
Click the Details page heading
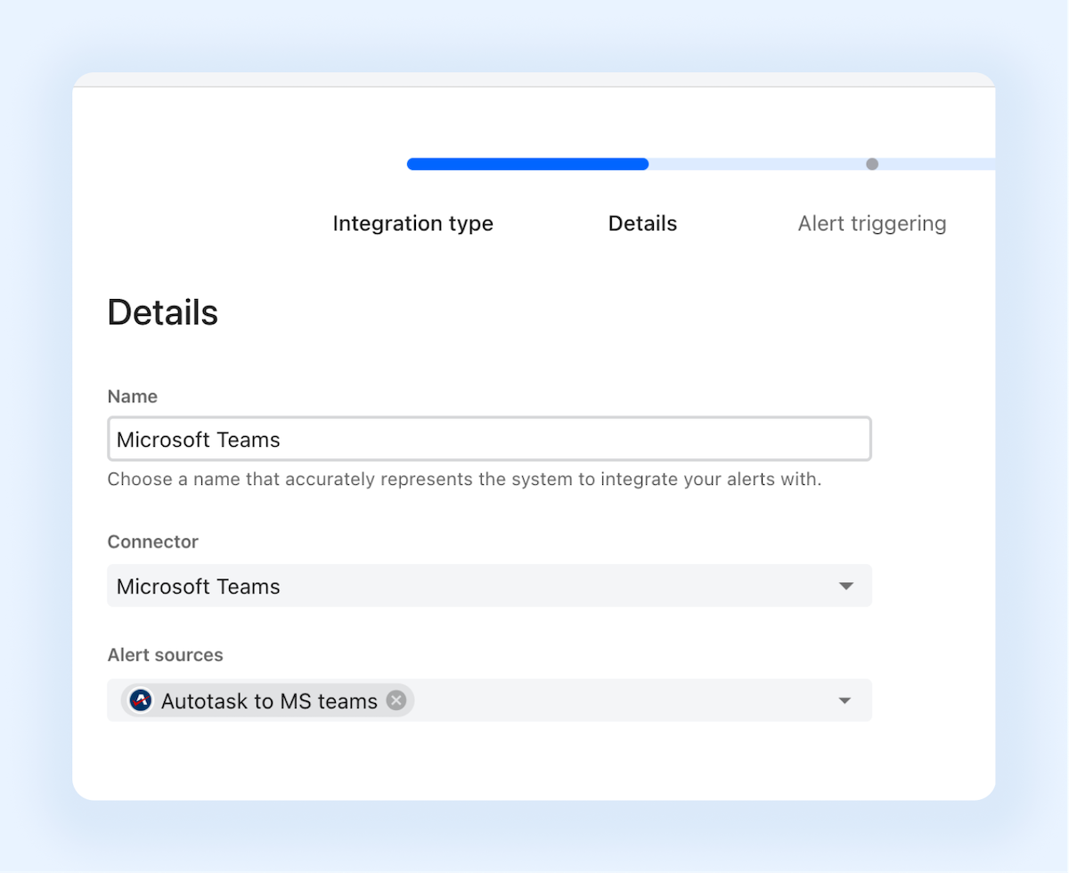162,311
